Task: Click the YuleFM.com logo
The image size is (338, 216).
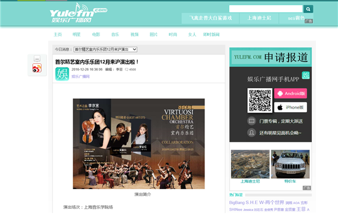Action: coord(79,13)
